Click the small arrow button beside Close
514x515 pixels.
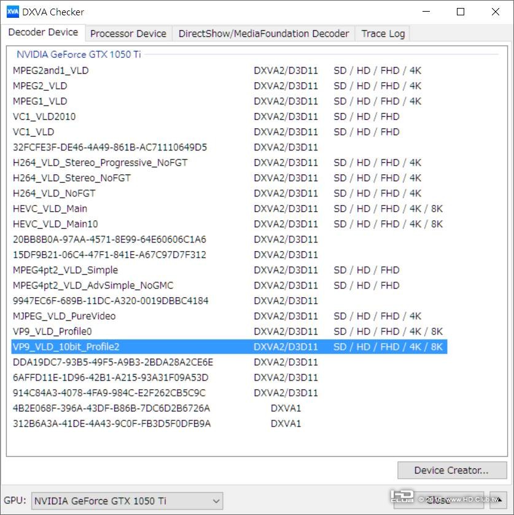[x=499, y=500]
